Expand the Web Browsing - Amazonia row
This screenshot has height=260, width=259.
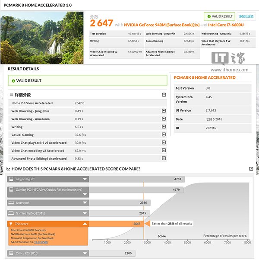164,119
